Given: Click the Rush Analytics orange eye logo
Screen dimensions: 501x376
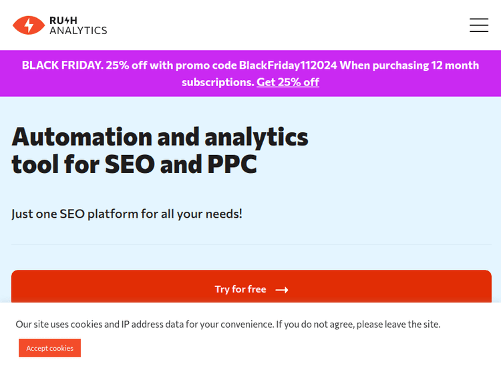Looking at the screenshot, I should point(28,25).
